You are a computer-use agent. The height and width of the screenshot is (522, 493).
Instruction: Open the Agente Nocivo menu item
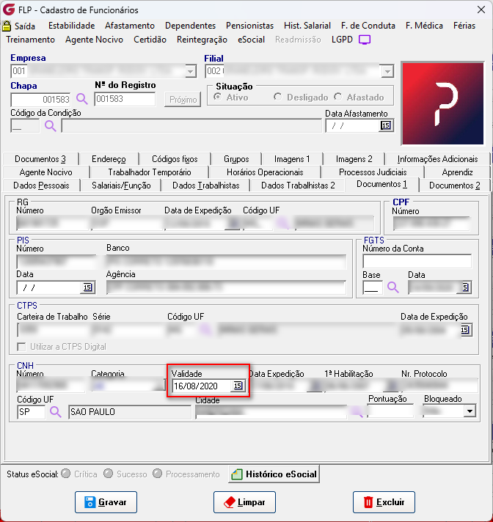coord(94,40)
